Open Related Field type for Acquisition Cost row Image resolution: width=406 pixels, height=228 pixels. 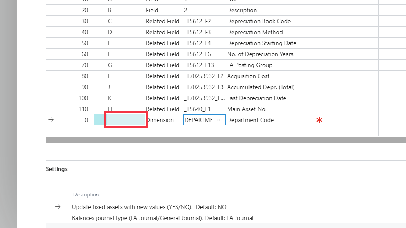pos(163,76)
